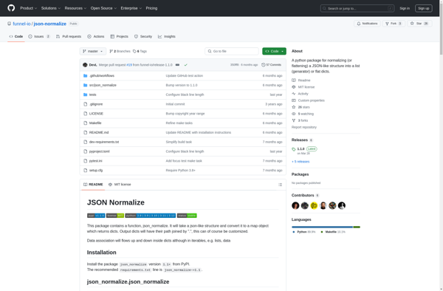Click Report repository
443x291 pixels.
[304, 127]
